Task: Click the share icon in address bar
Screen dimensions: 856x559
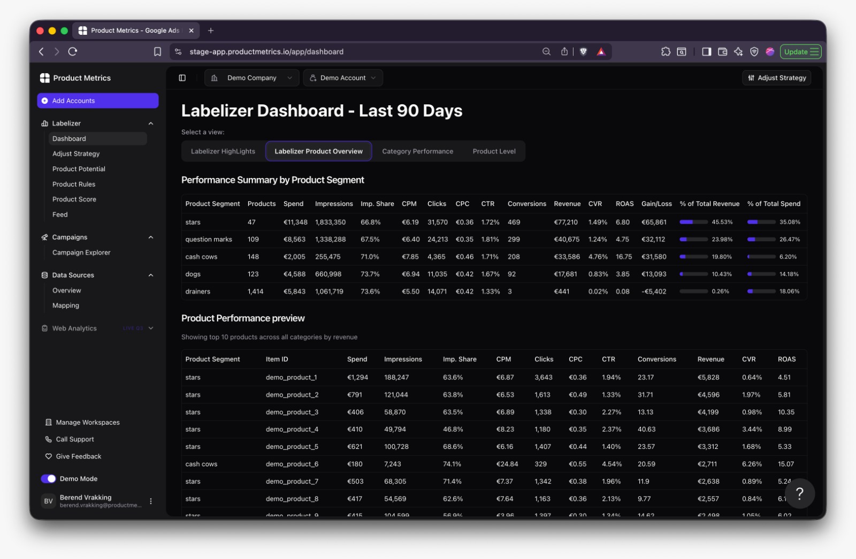Action: (564, 52)
